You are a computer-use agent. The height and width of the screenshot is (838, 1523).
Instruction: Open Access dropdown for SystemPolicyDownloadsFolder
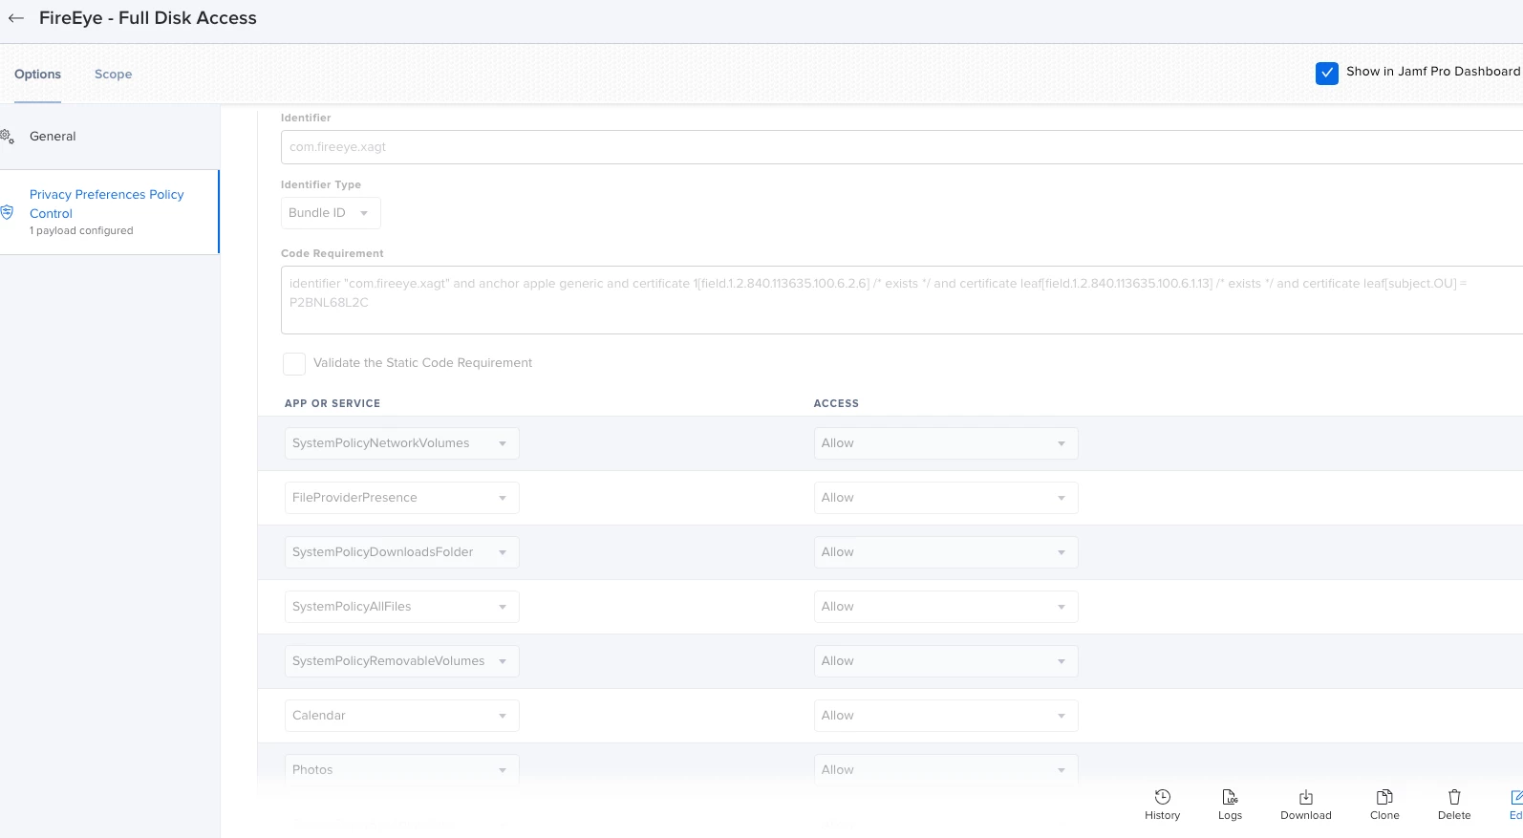point(946,552)
